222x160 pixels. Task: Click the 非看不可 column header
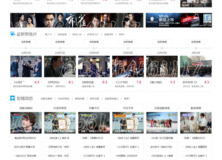(x=94, y=108)
